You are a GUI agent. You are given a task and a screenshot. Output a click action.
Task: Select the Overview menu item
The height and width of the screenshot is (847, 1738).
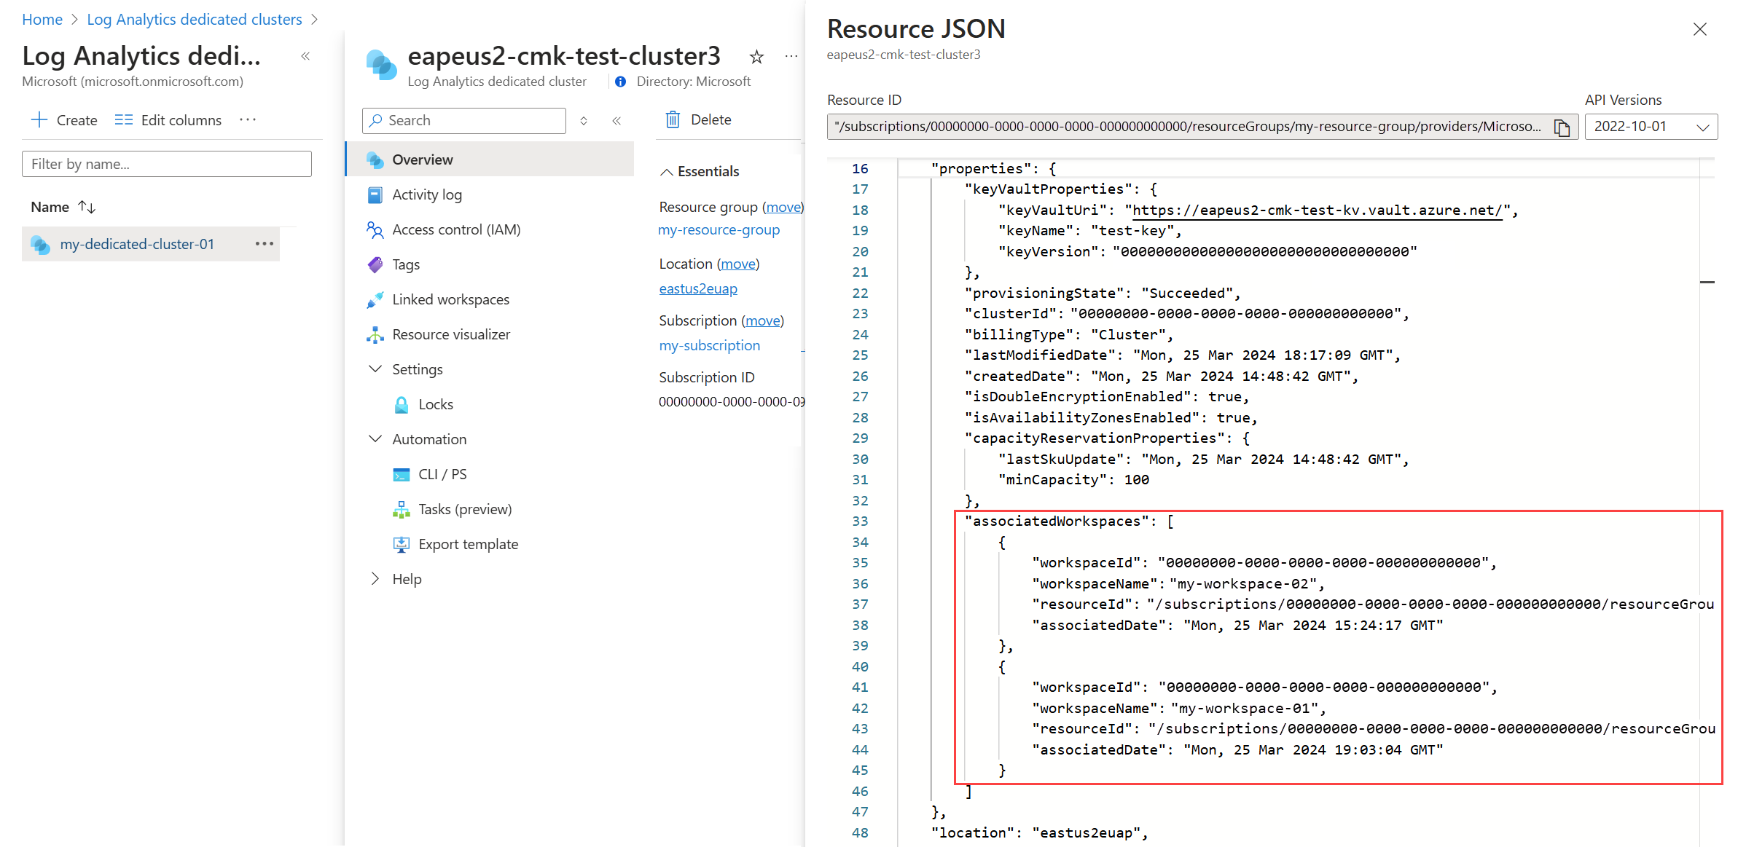422,159
